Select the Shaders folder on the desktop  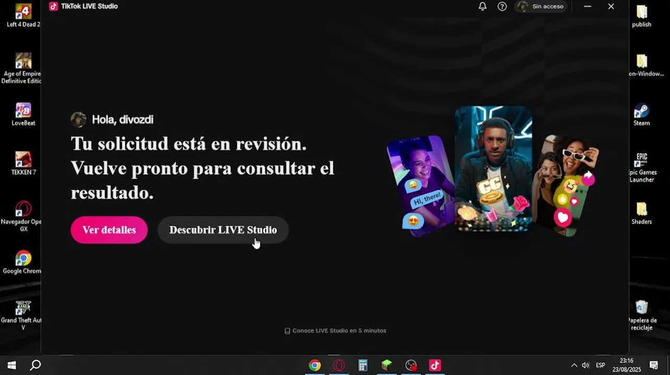(x=641, y=213)
